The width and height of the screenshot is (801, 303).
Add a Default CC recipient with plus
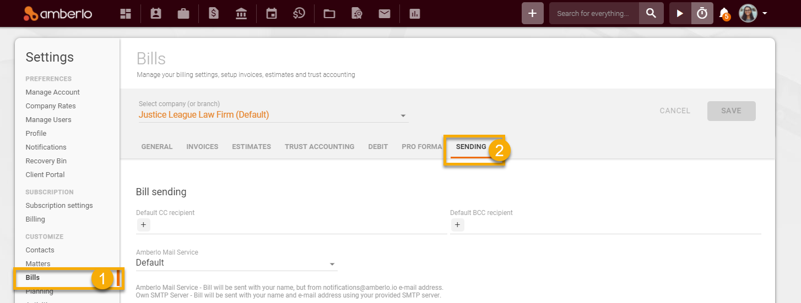coord(143,224)
